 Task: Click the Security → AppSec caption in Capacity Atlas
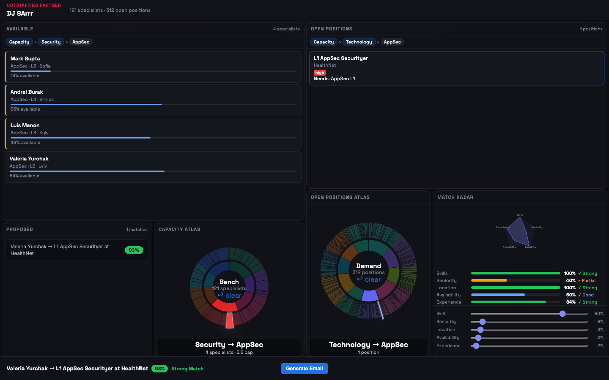tap(229, 345)
